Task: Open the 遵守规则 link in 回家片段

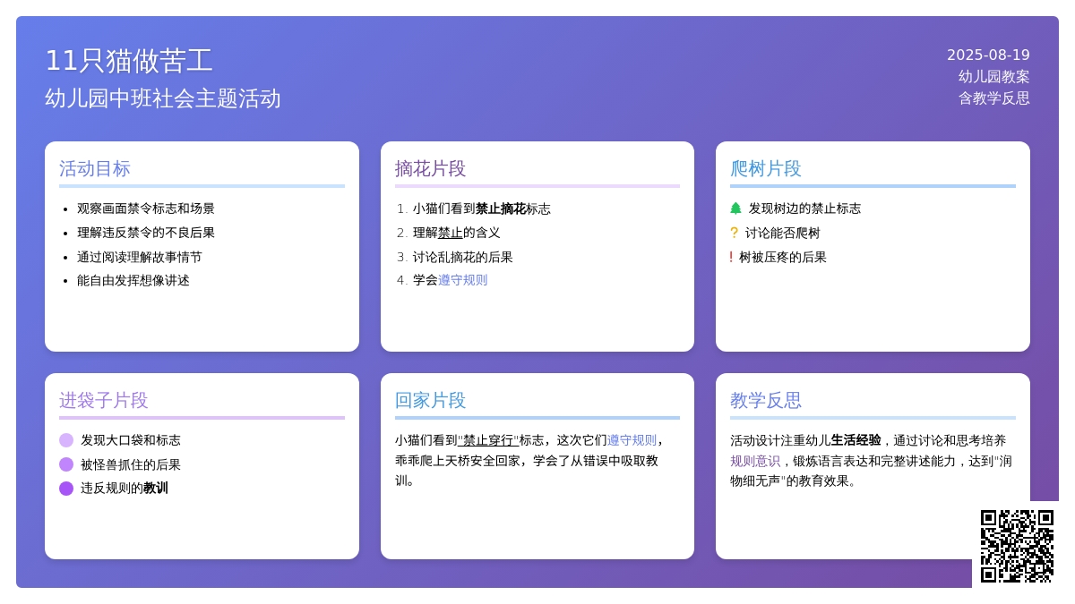Action: click(632, 440)
